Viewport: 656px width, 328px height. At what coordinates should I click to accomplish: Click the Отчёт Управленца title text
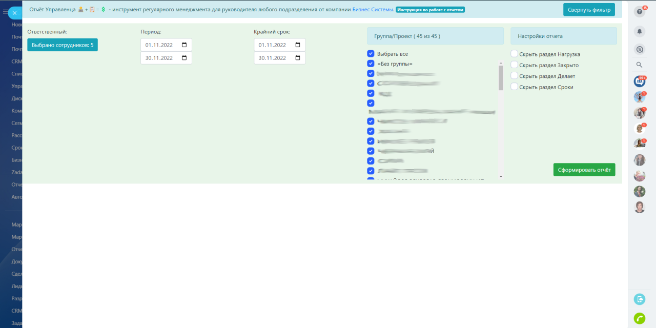coord(53,10)
